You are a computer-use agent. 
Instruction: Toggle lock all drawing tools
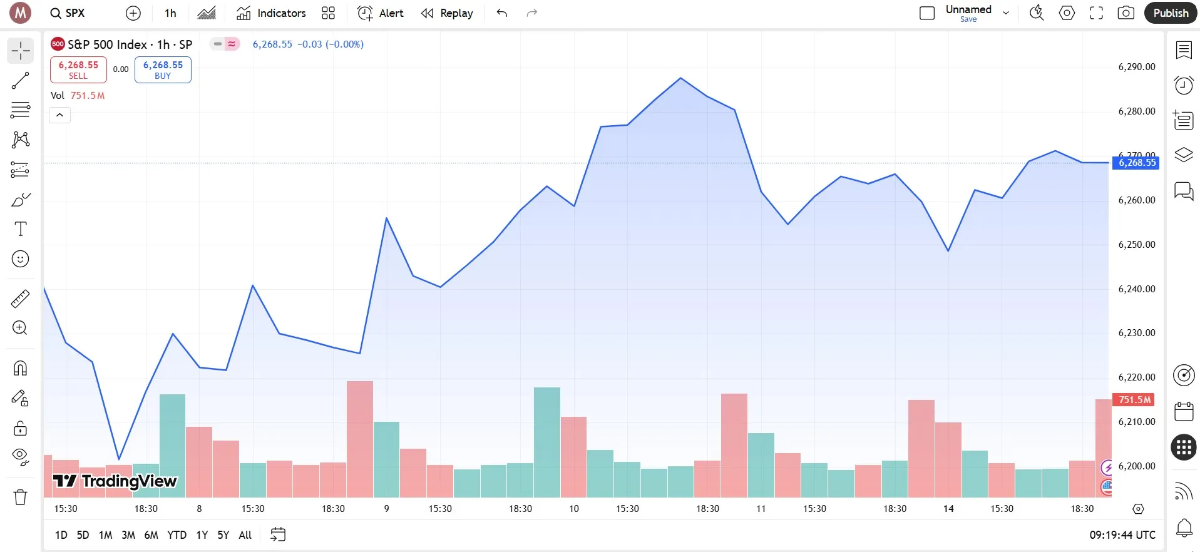pos(21,428)
